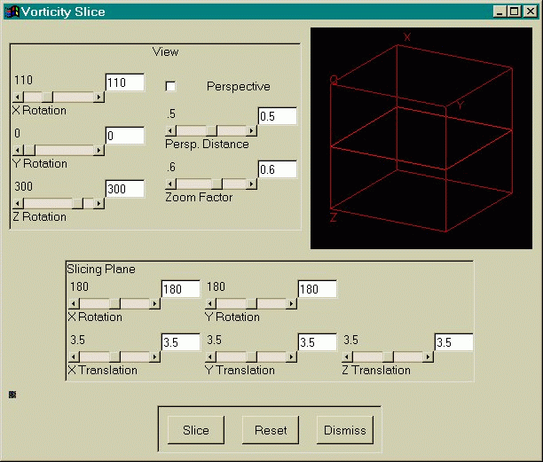Click the Vorticity Slice title bar app icon
The height and width of the screenshot is (462, 543).
coord(12,12)
